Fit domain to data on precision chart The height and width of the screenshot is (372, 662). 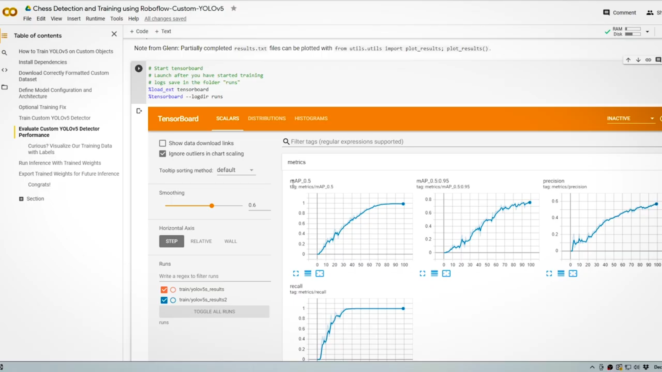[x=573, y=273]
